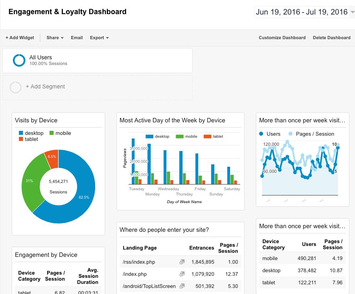Open the date range picker dropdown

tap(305, 12)
